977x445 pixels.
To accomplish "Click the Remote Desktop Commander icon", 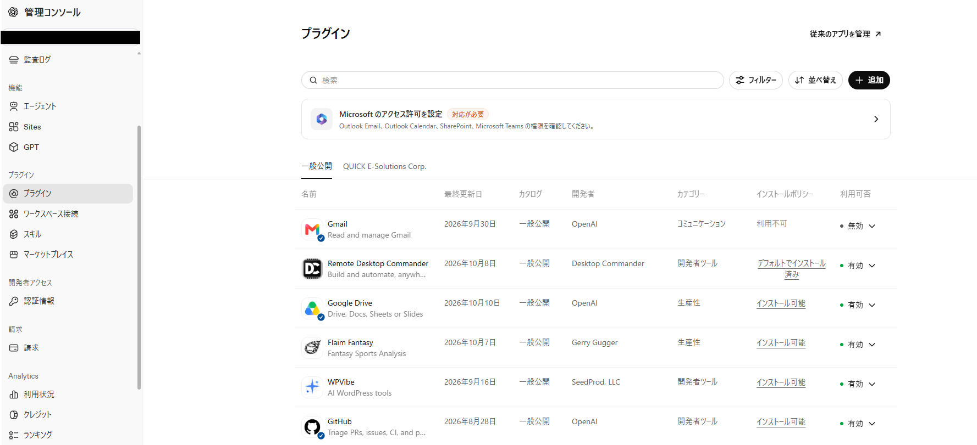I will click(312, 269).
